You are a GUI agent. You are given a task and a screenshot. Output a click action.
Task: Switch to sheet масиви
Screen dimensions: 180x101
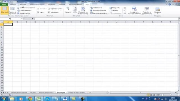coord(33,93)
